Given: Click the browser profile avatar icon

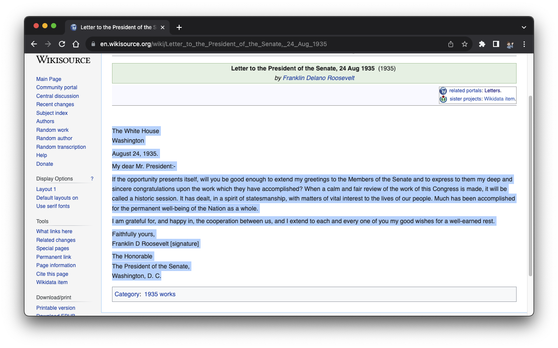Looking at the screenshot, I should [510, 44].
